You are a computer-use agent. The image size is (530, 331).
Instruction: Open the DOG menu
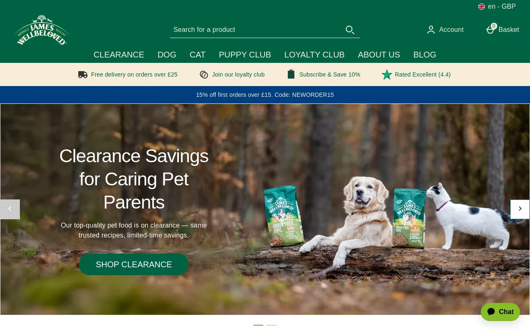167,55
